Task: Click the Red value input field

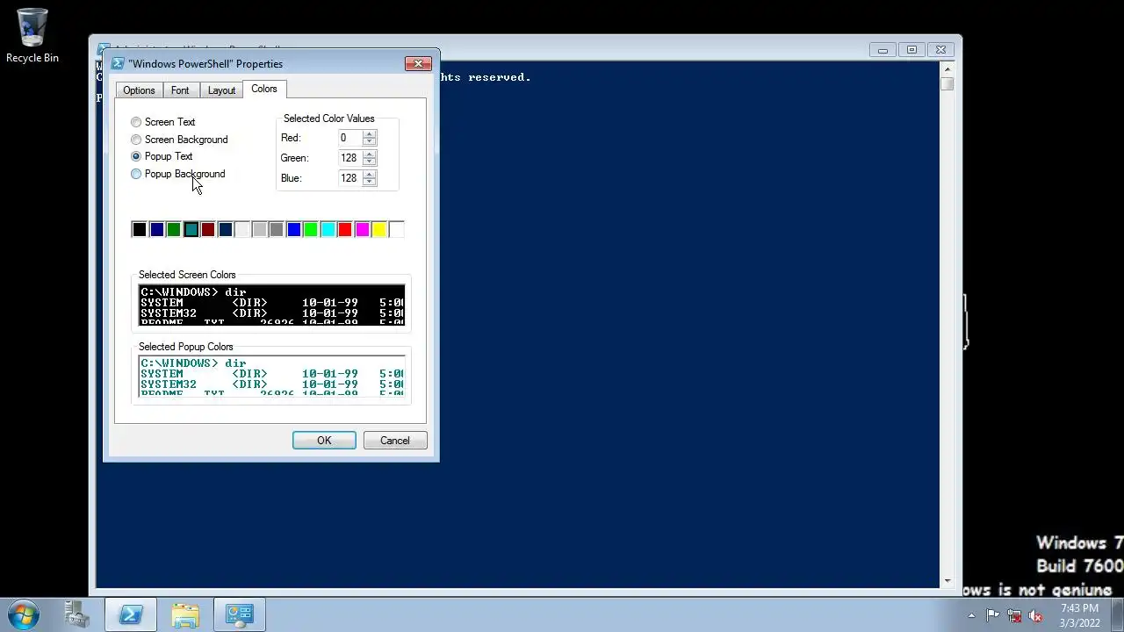Action: coord(350,138)
